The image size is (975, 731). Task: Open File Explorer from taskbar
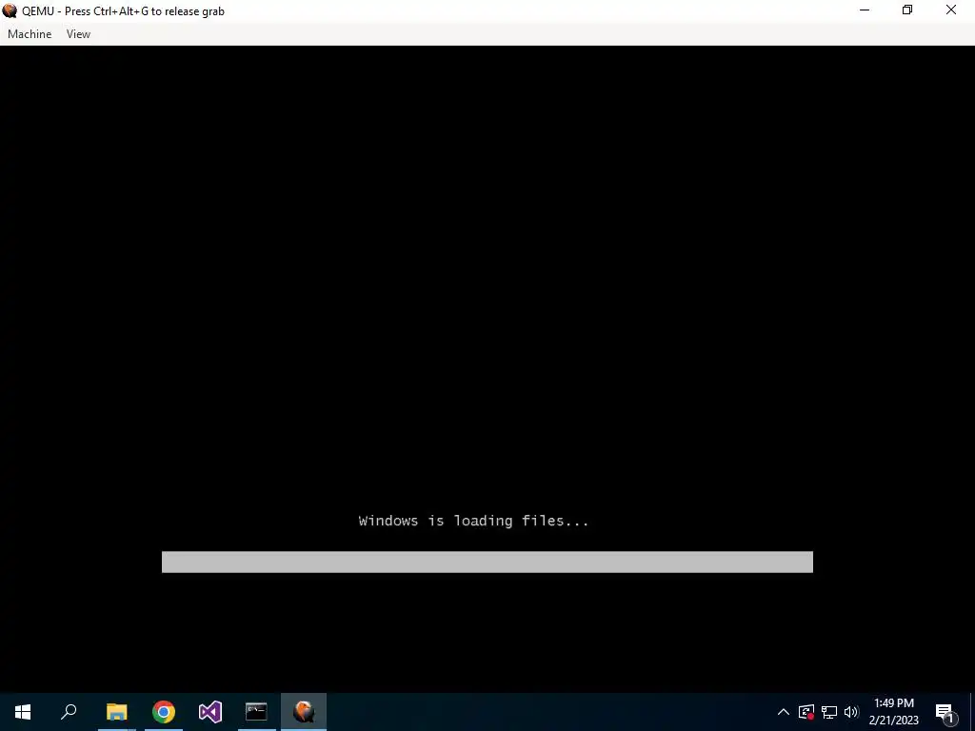(x=116, y=712)
